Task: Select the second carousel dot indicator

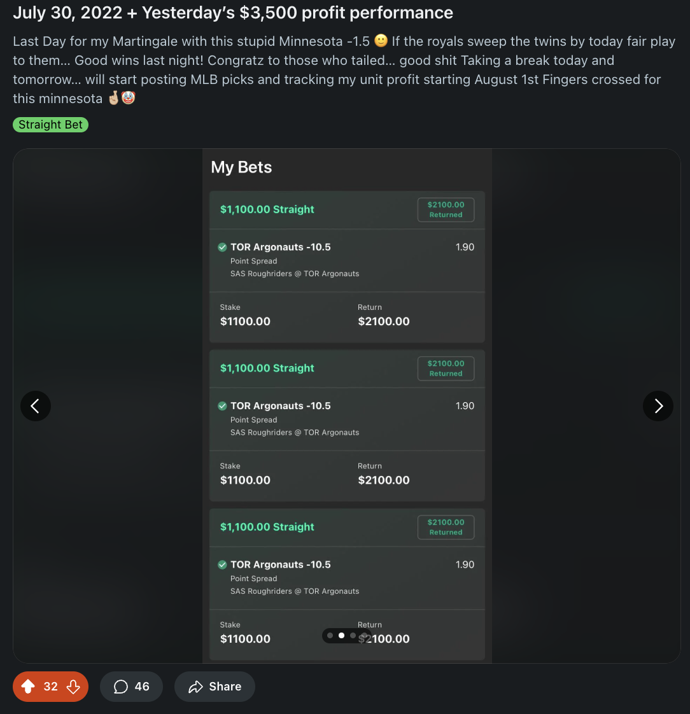Action: click(342, 635)
